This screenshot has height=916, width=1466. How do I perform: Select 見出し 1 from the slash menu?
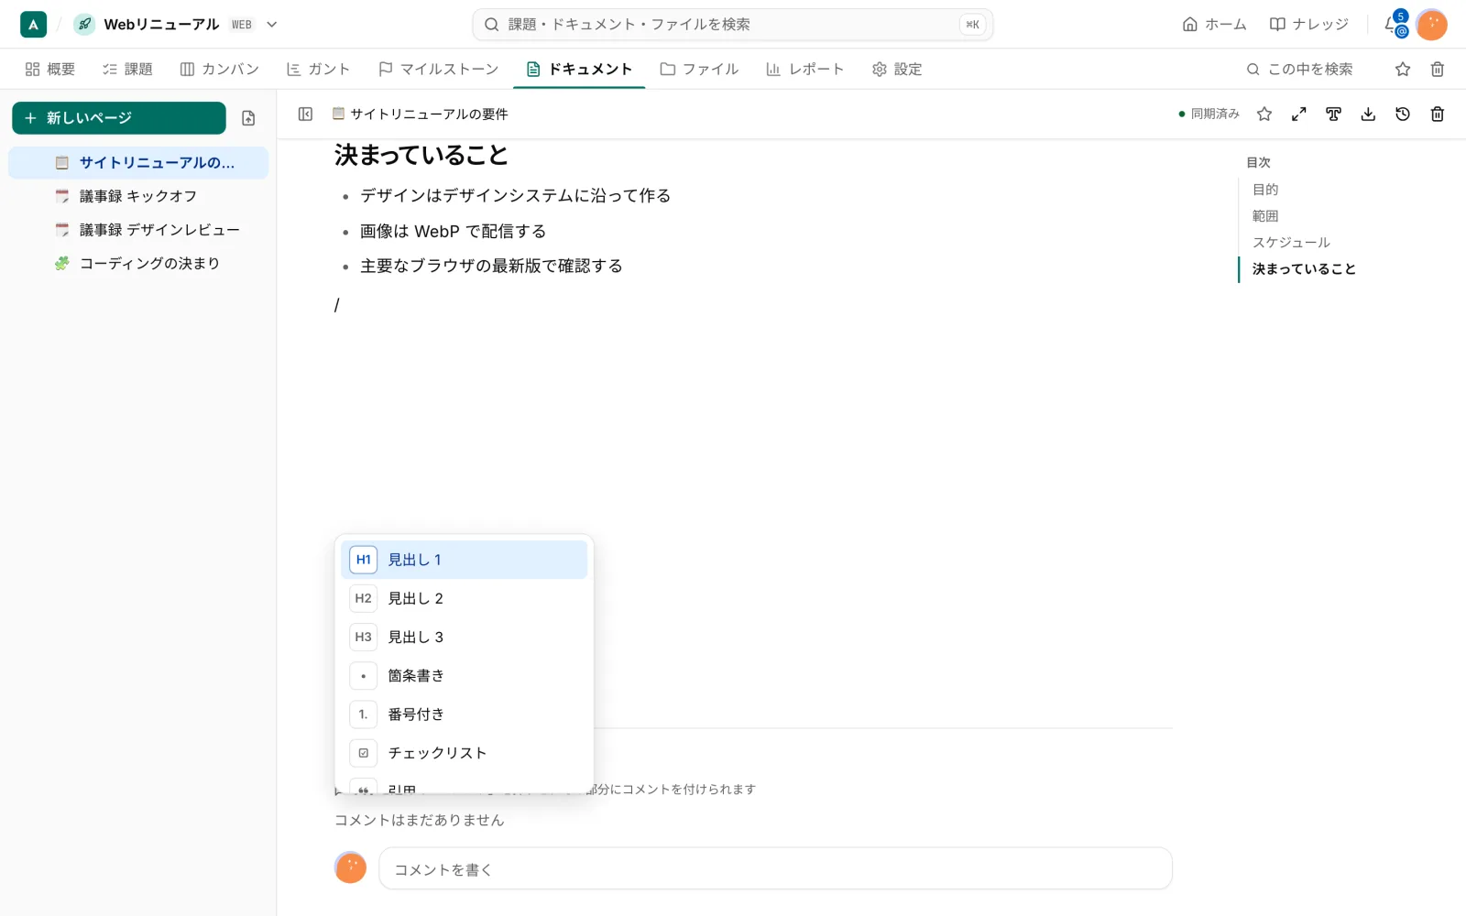(x=464, y=560)
